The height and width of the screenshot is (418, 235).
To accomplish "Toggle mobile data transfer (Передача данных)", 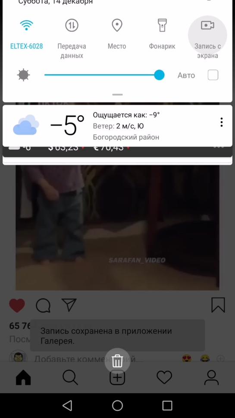I will point(72,38).
